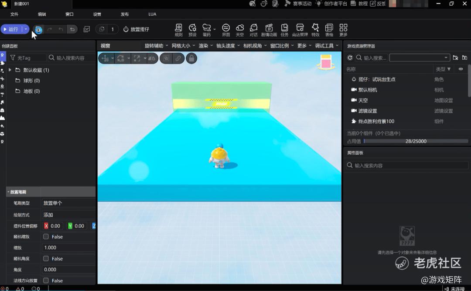471x291 pixels.
Task: Toggle the visibility eye column header
Action: (x=461, y=69)
